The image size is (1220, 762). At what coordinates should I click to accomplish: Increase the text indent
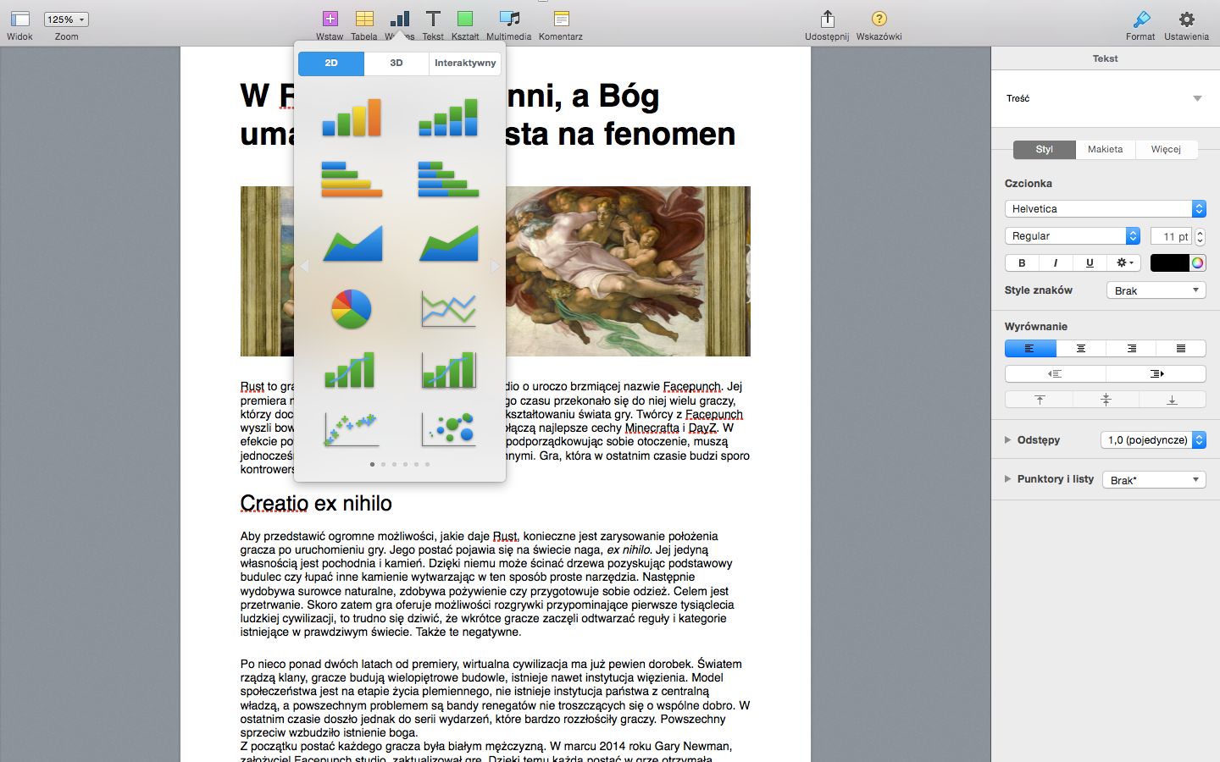[x=1156, y=373]
